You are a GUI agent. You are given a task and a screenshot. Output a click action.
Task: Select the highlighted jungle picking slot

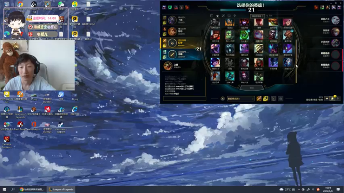pyautogui.click(x=181, y=43)
